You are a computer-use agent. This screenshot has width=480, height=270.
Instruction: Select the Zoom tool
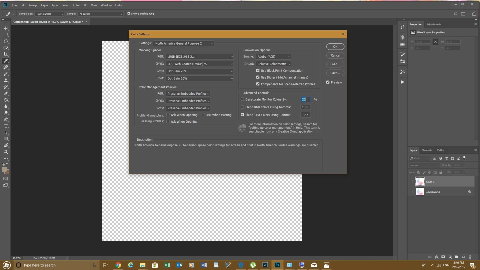6,152
